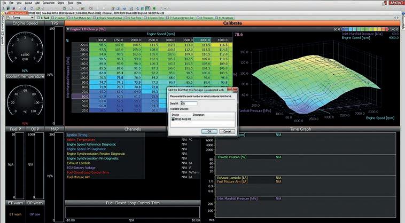Select the 4000.0 engine speed column header

click(203, 40)
